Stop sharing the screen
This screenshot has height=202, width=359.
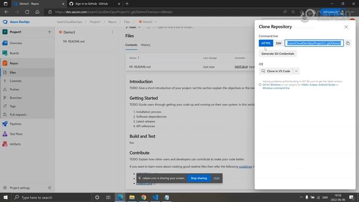tap(199, 178)
